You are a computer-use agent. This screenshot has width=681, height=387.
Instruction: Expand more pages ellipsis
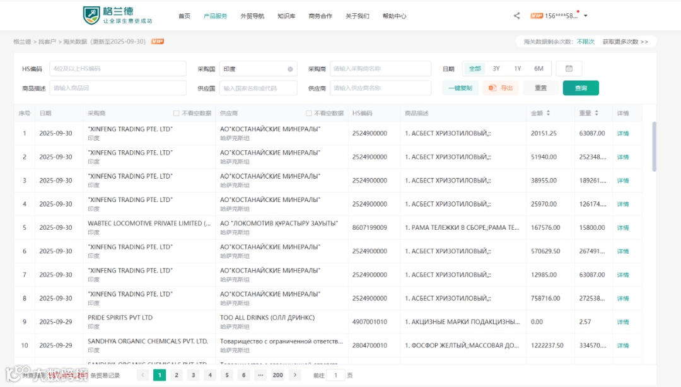pos(260,375)
